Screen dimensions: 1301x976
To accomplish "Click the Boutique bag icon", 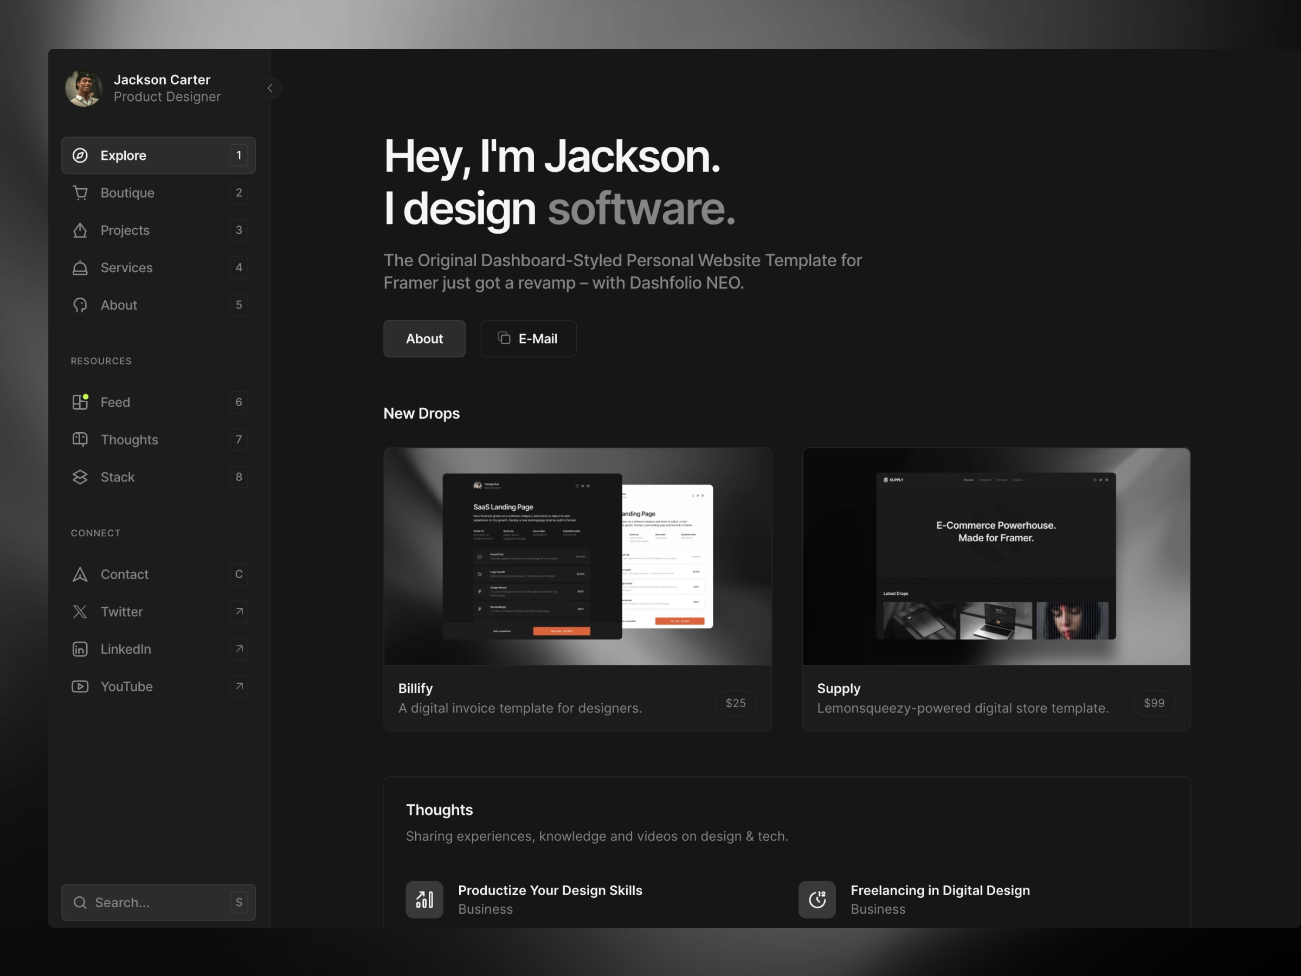I will (81, 192).
